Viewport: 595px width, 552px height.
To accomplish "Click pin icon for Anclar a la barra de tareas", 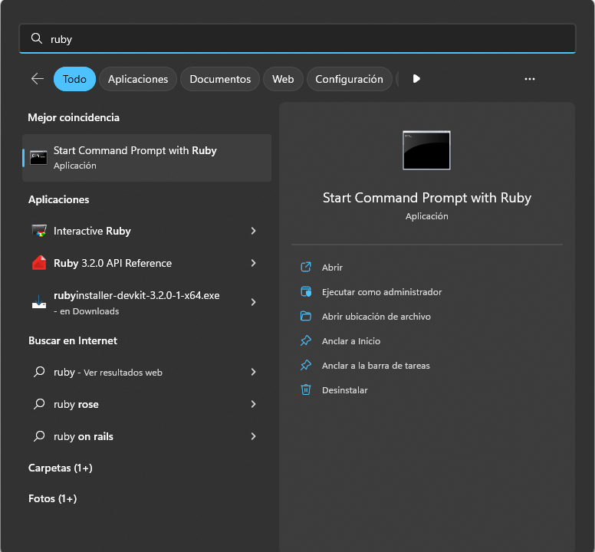I will (x=306, y=366).
